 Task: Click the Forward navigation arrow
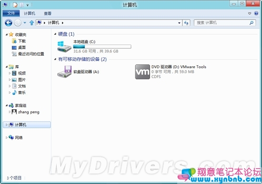pyautogui.click(x=18, y=22)
